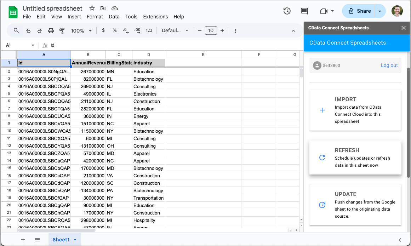The width and height of the screenshot is (411, 246).
Task: Open the Extensions menu
Action: tap(155, 17)
